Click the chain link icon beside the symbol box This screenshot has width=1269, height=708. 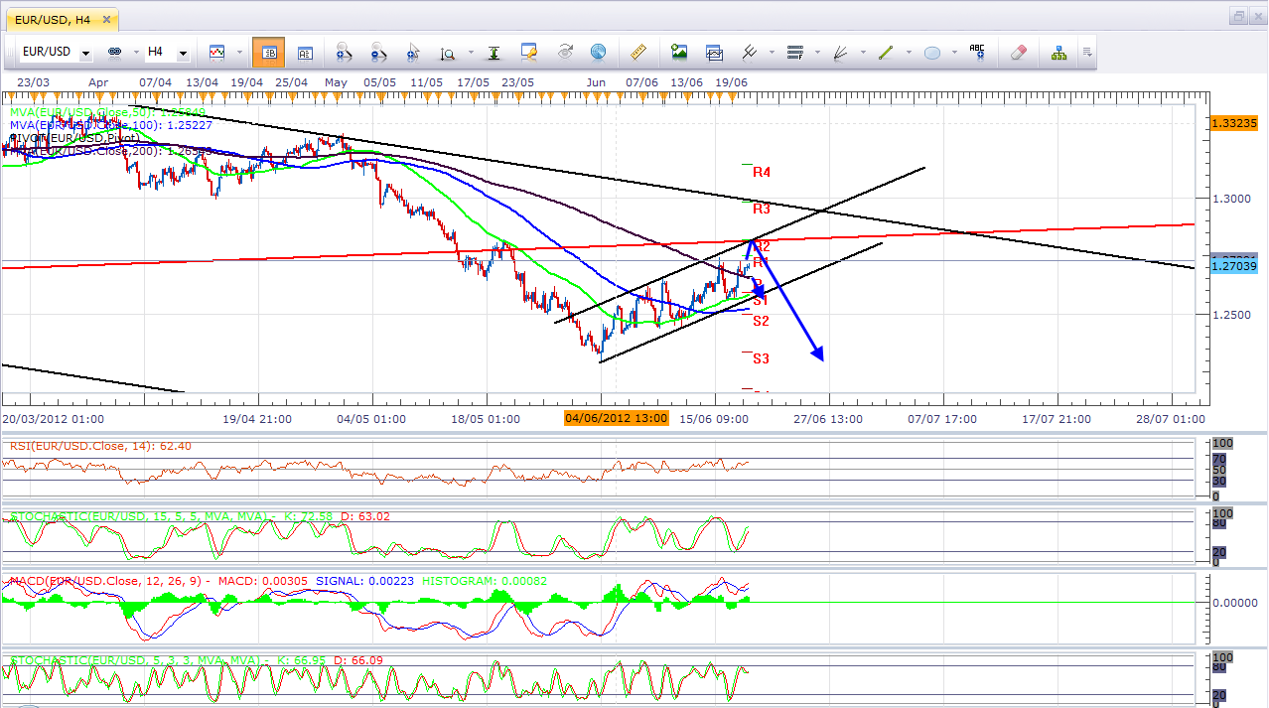coord(114,52)
